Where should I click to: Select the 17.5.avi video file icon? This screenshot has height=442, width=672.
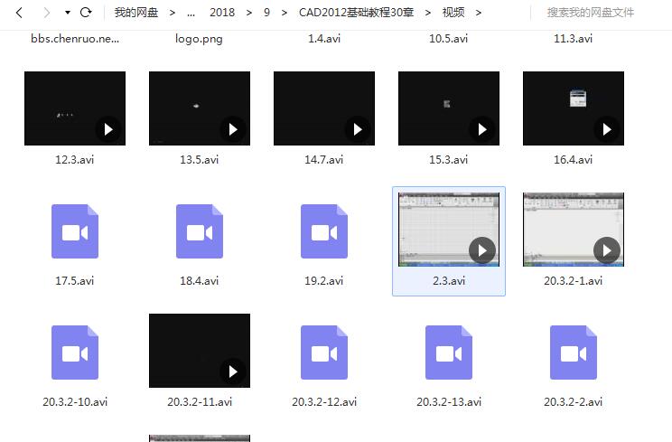point(75,231)
